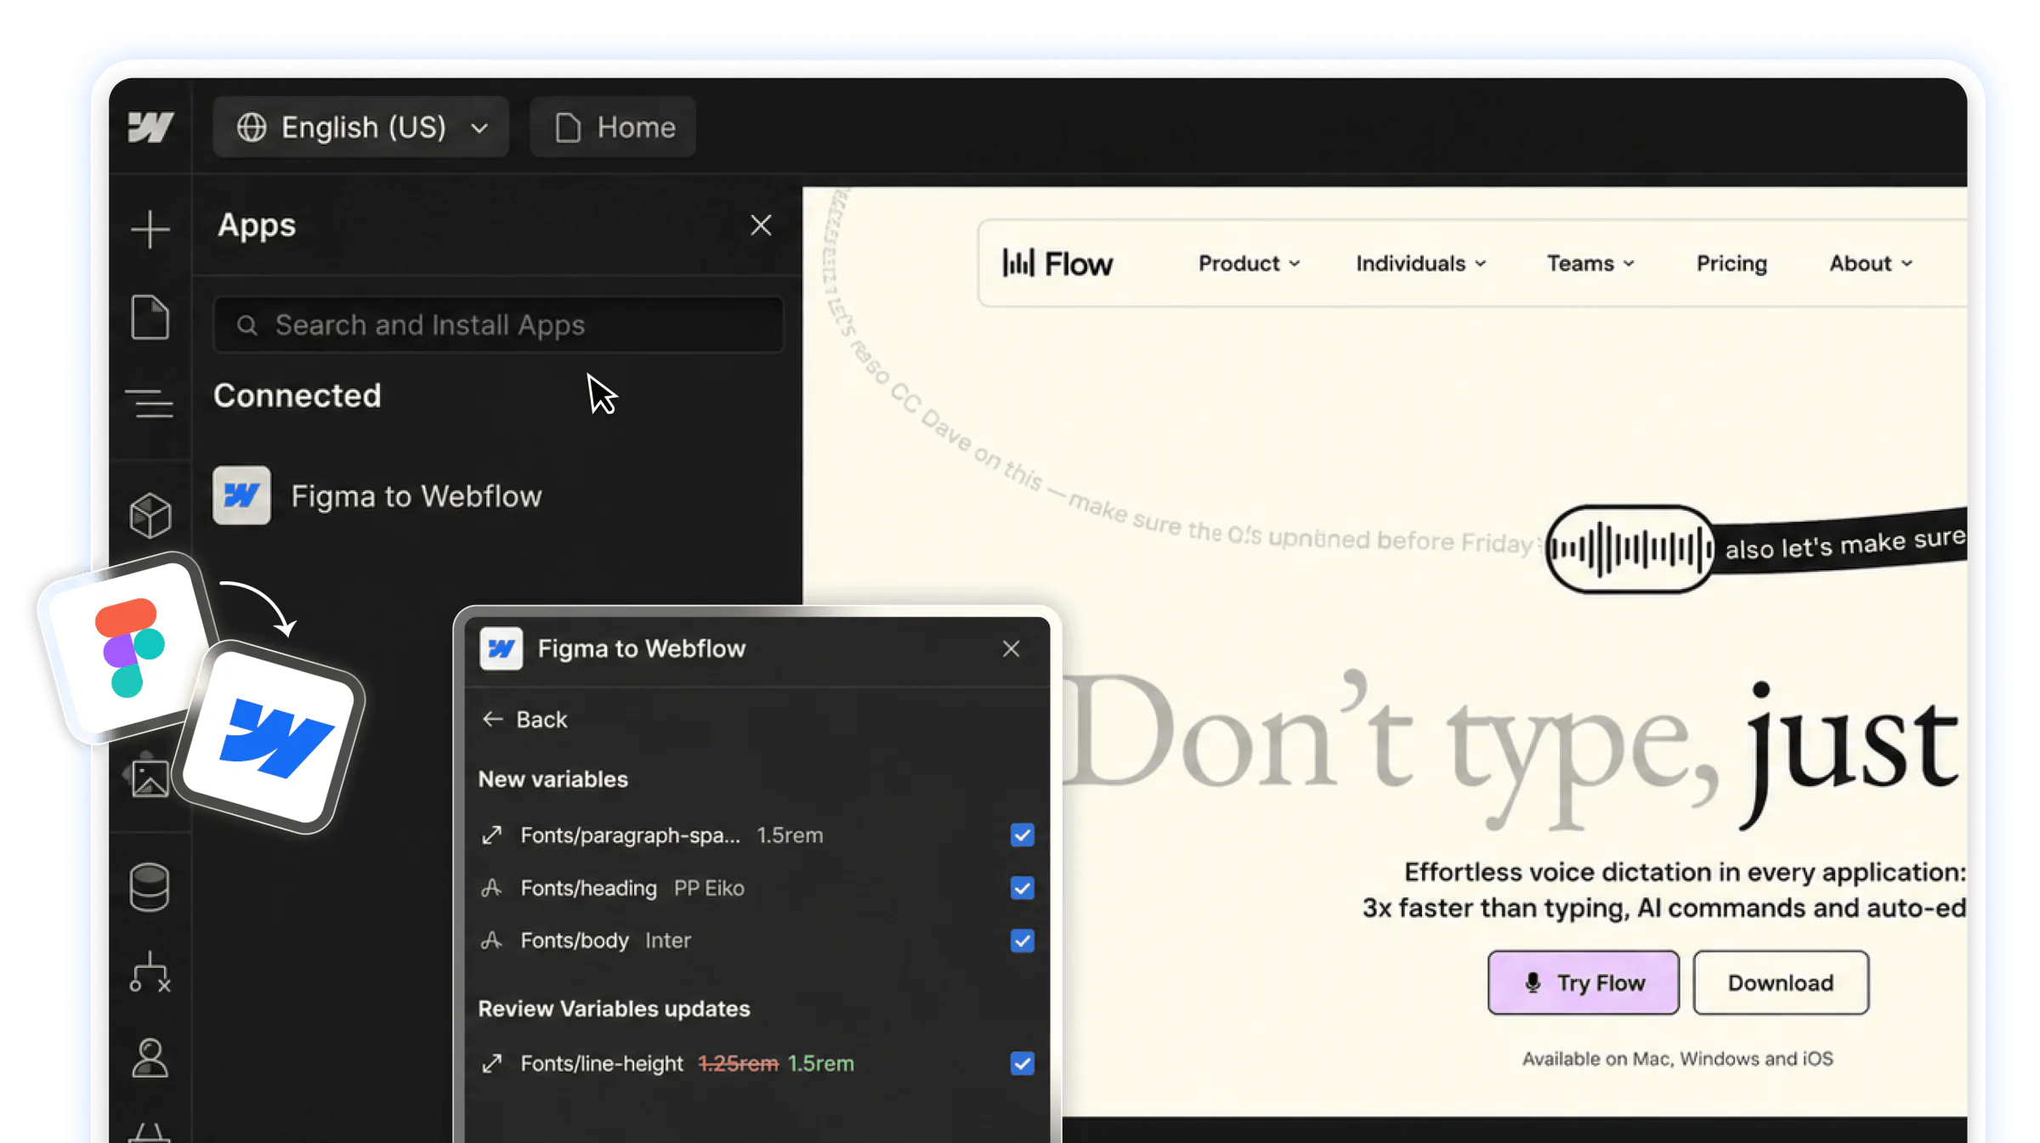Click the audio waveform pill in the hero

coord(1630,549)
